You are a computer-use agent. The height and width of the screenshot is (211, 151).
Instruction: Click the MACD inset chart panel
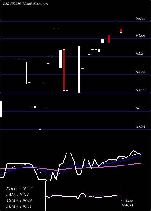83,196
